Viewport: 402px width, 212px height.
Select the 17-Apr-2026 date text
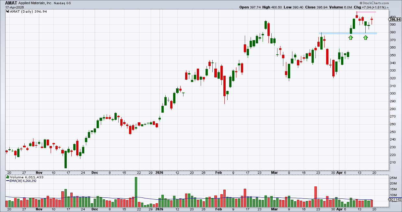14,7
